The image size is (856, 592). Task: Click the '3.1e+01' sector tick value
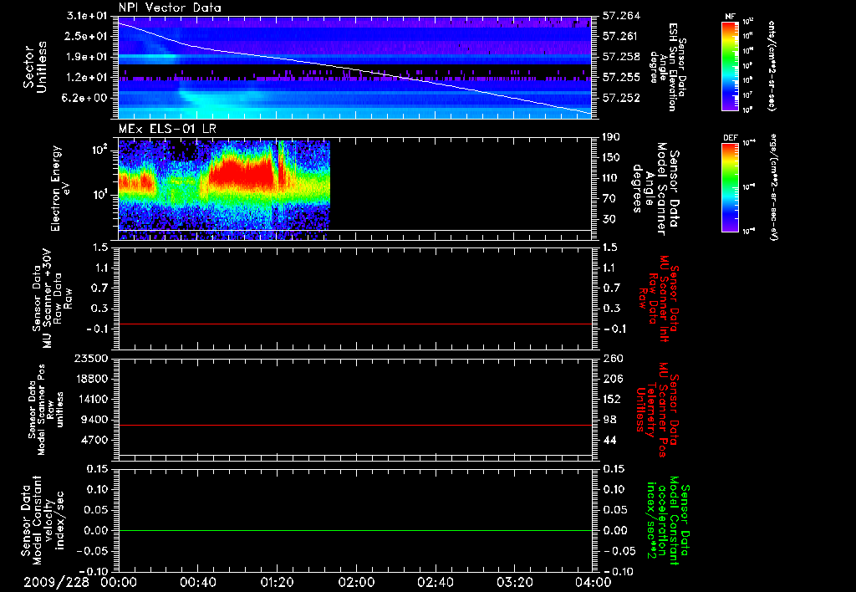coord(87,16)
